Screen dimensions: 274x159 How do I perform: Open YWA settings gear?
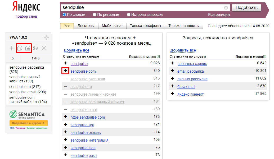pyautogui.click(x=46, y=38)
